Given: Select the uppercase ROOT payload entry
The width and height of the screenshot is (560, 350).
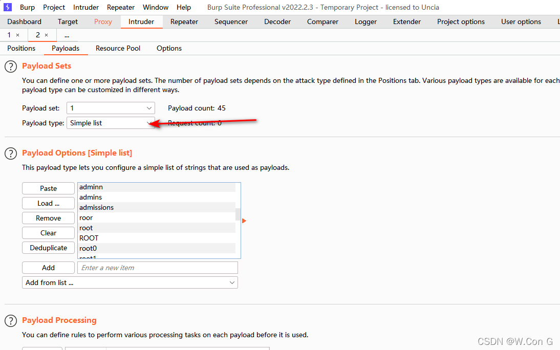Looking at the screenshot, I should (x=157, y=238).
